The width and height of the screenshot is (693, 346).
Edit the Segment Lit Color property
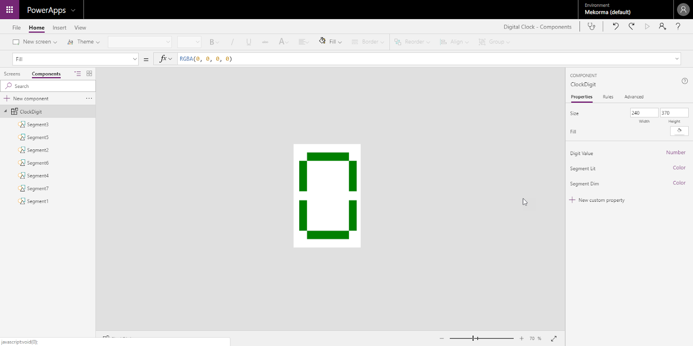click(679, 168)
